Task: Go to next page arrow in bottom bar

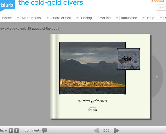Action: 116,130
